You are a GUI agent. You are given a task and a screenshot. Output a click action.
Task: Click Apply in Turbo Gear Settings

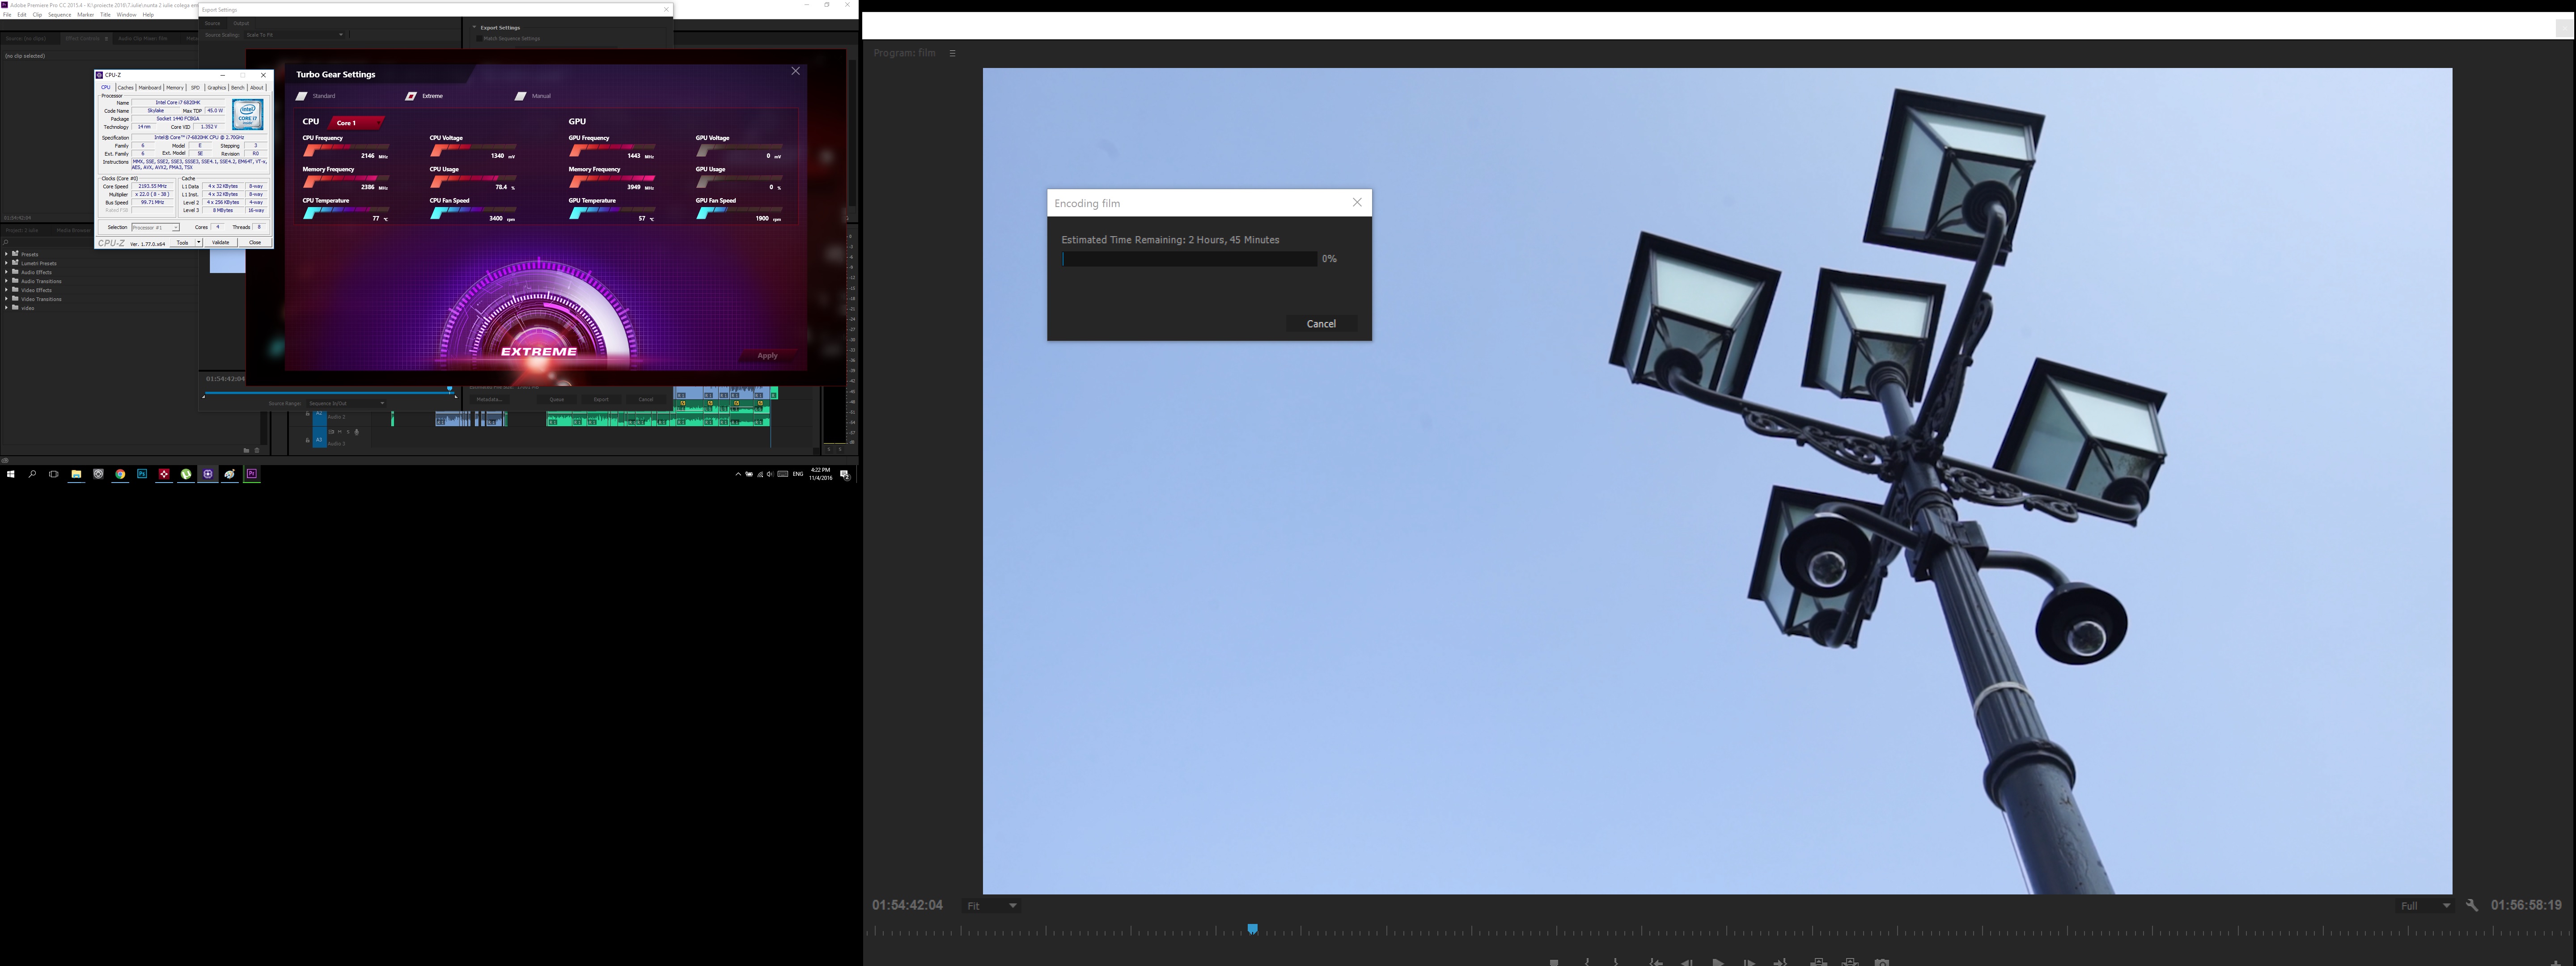pyautogui.click(x=767, y=356)
